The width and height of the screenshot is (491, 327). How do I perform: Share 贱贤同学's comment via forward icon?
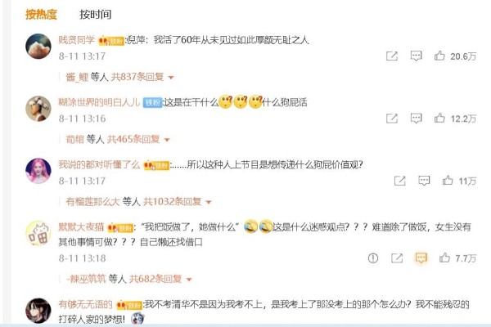point(392,56)
